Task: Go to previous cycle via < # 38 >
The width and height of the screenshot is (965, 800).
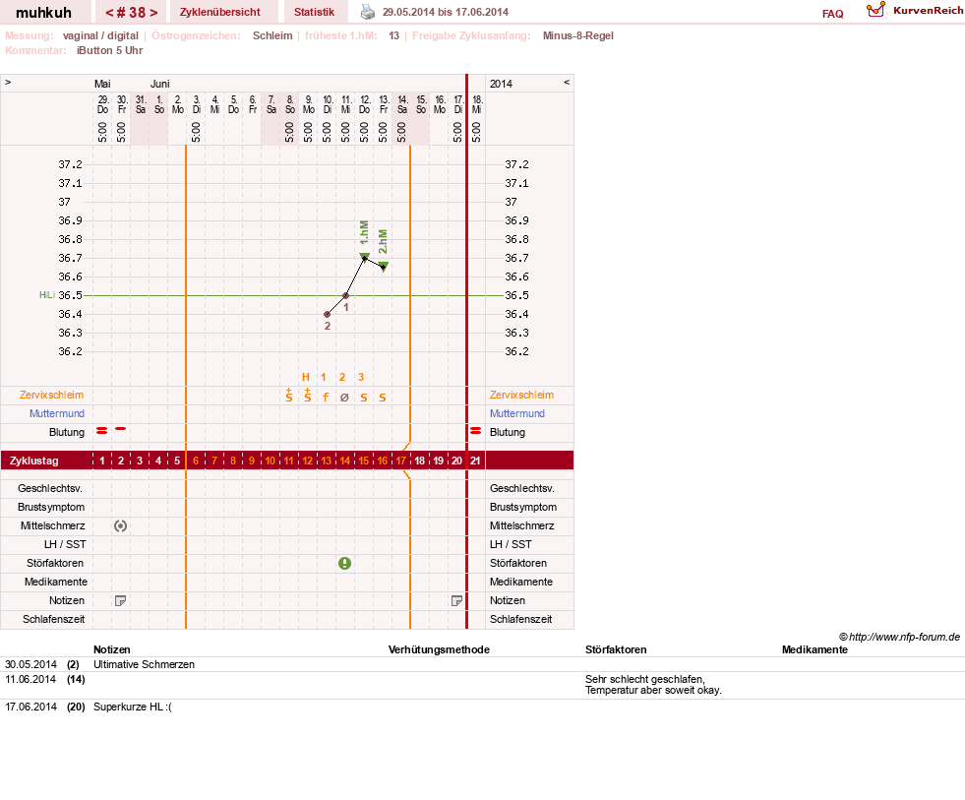Action: click(x=109, y=13)
